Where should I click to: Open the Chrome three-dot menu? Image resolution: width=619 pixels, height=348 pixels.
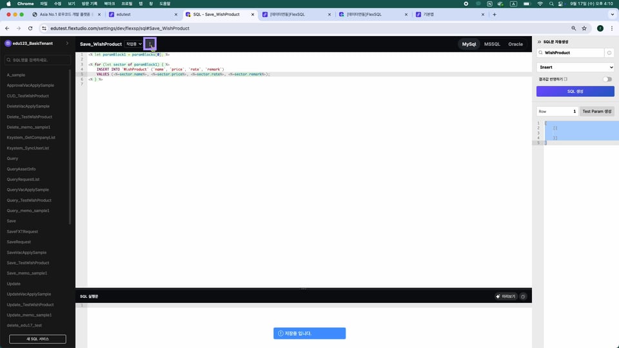612,28
